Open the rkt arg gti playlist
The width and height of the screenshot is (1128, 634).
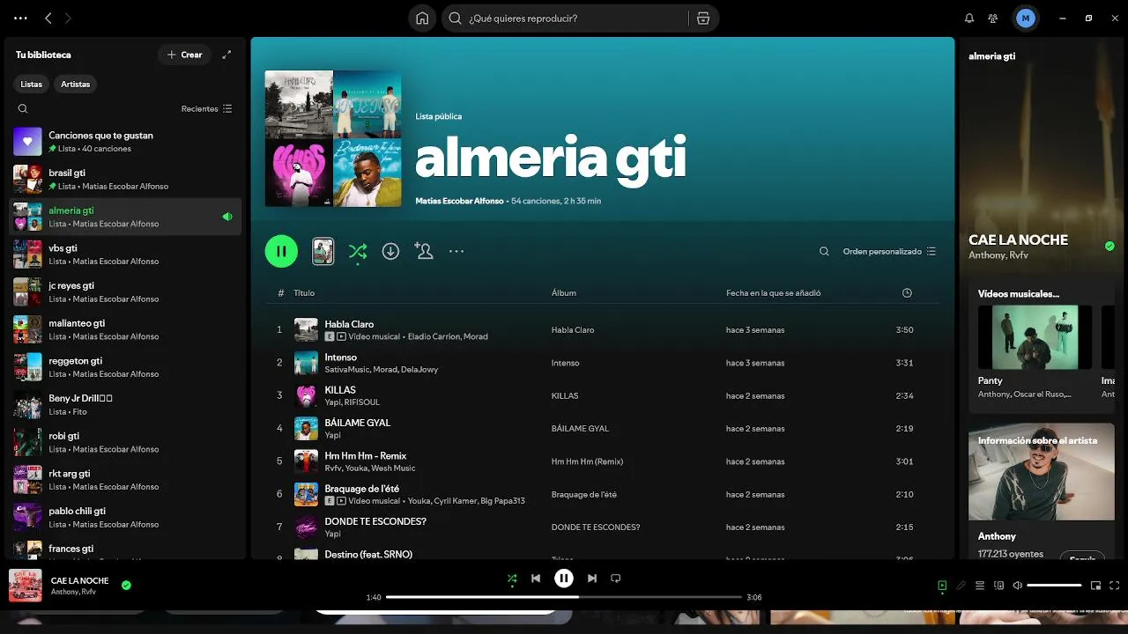point(125,480)
